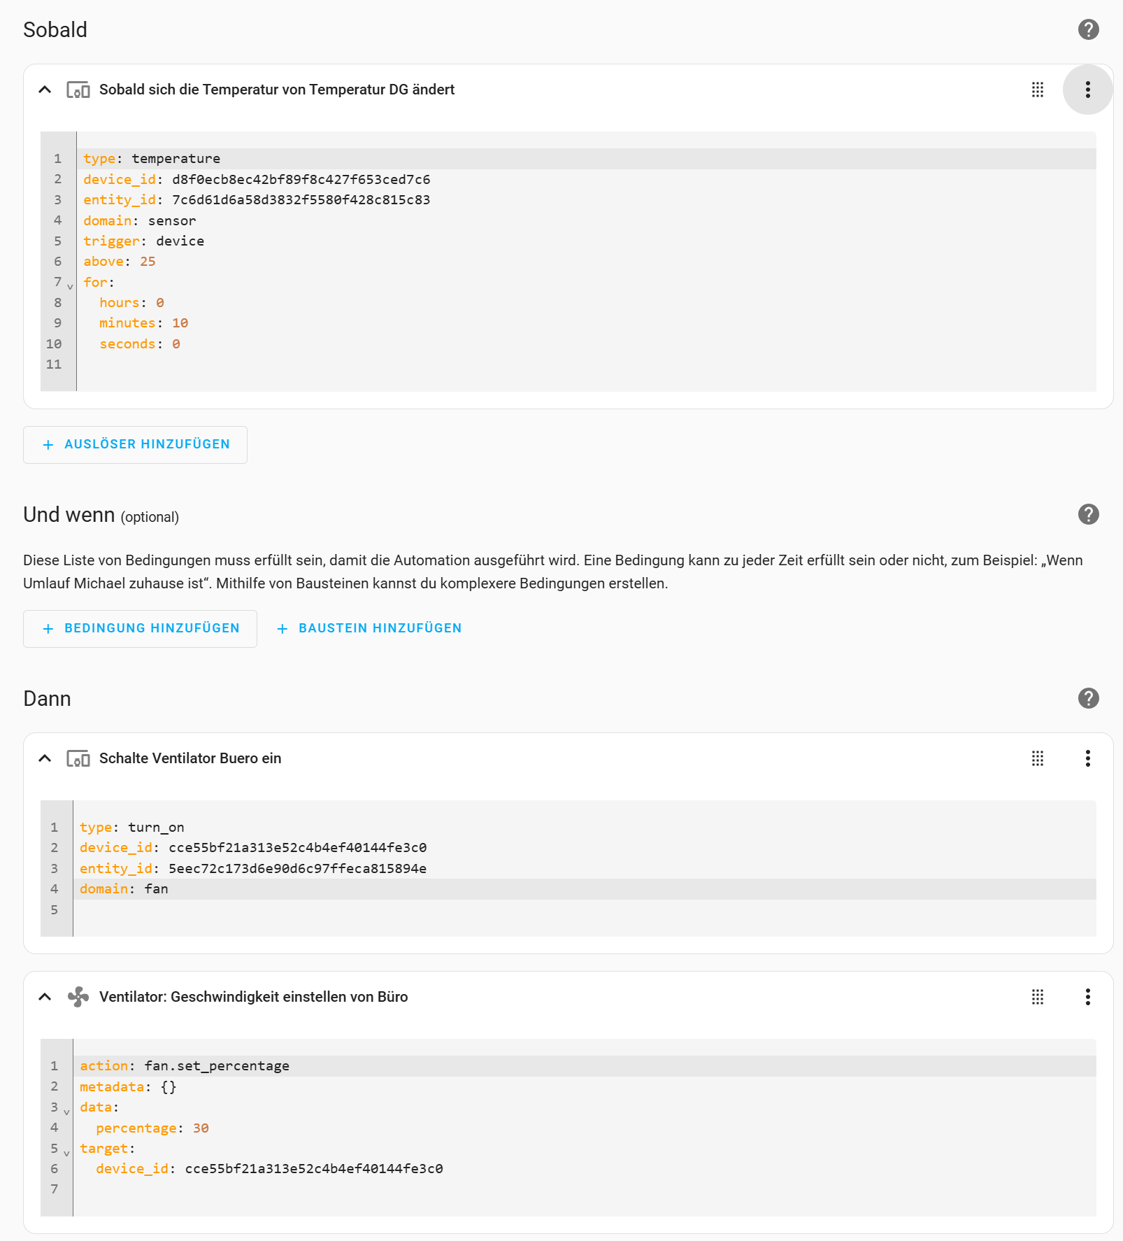1123x1241 pixels.
Task: Open help for the Sobald section
Action: (x=1088, y=29)
